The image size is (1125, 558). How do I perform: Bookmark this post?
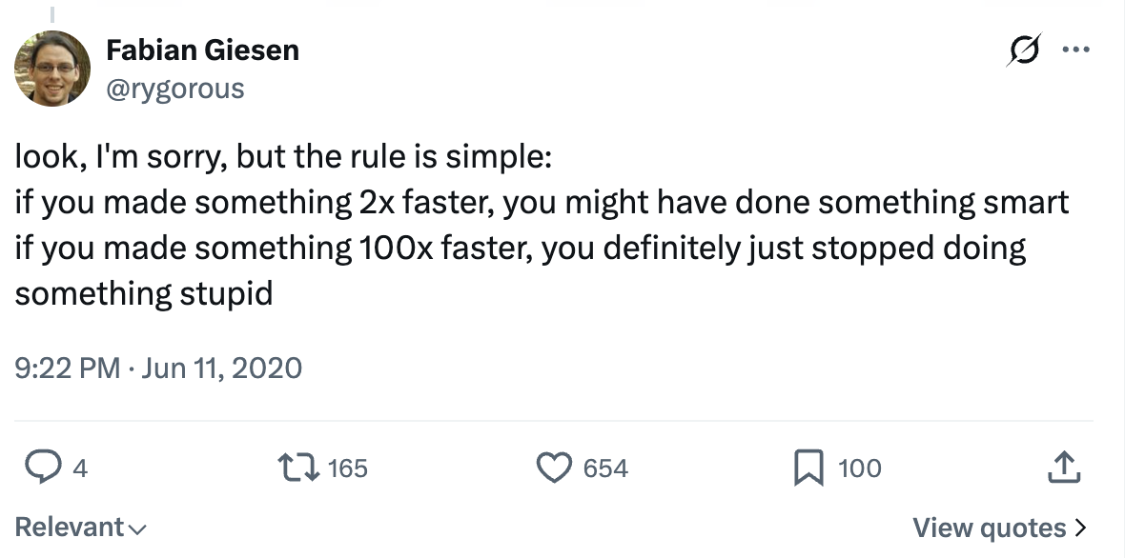point(808,468)
